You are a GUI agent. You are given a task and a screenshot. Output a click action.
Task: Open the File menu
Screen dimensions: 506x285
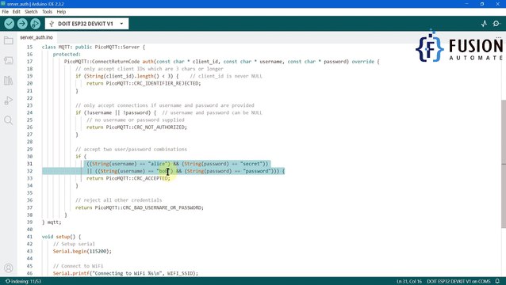coord(6,12)
